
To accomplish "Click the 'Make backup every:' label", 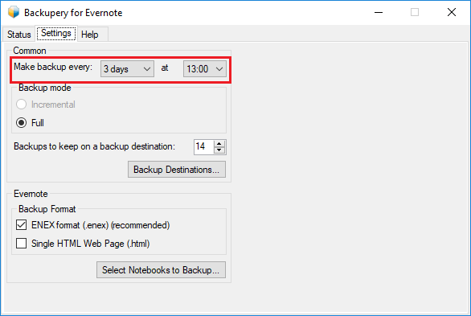I will pos(53,67).
